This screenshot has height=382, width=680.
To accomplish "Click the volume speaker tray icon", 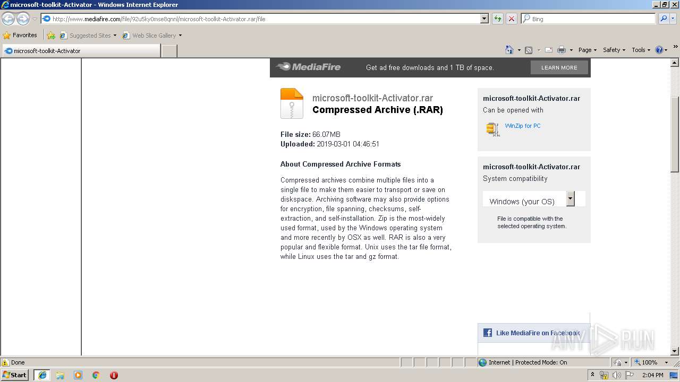I will (x=616, y=375).
